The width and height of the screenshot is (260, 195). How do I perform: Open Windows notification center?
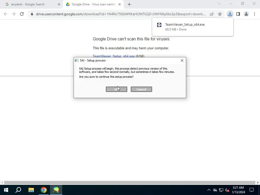click(x=252, y=190)
